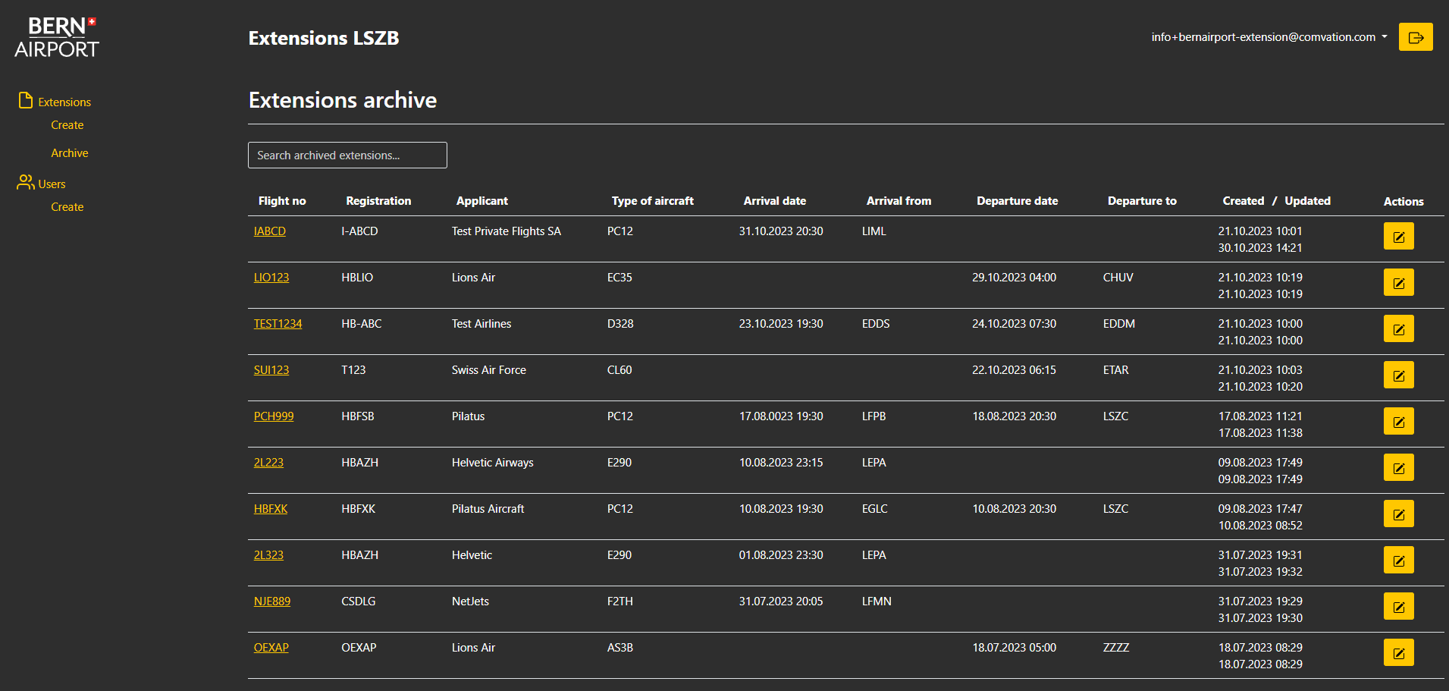Image resolution: width=1449 pixels, height=691 pixels.
Task: Click the Flight no column header
Action: [x=282, y=200]
